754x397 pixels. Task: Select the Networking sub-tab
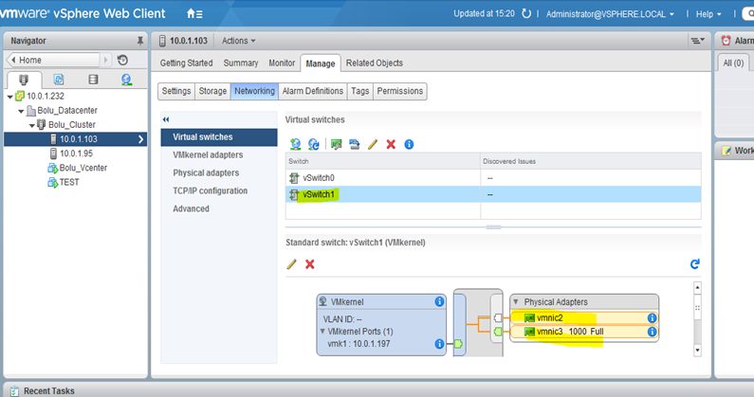point(254,91)
